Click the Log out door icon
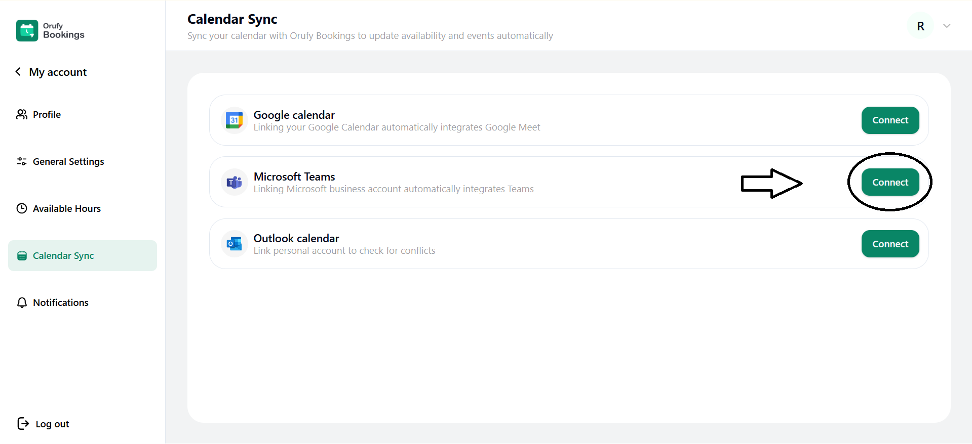Screen dimensions: 972x444 (x=23, y=424)
